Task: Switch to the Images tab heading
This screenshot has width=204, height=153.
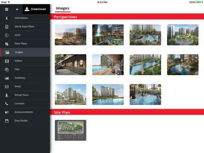Action: click(x=62, y=8)
